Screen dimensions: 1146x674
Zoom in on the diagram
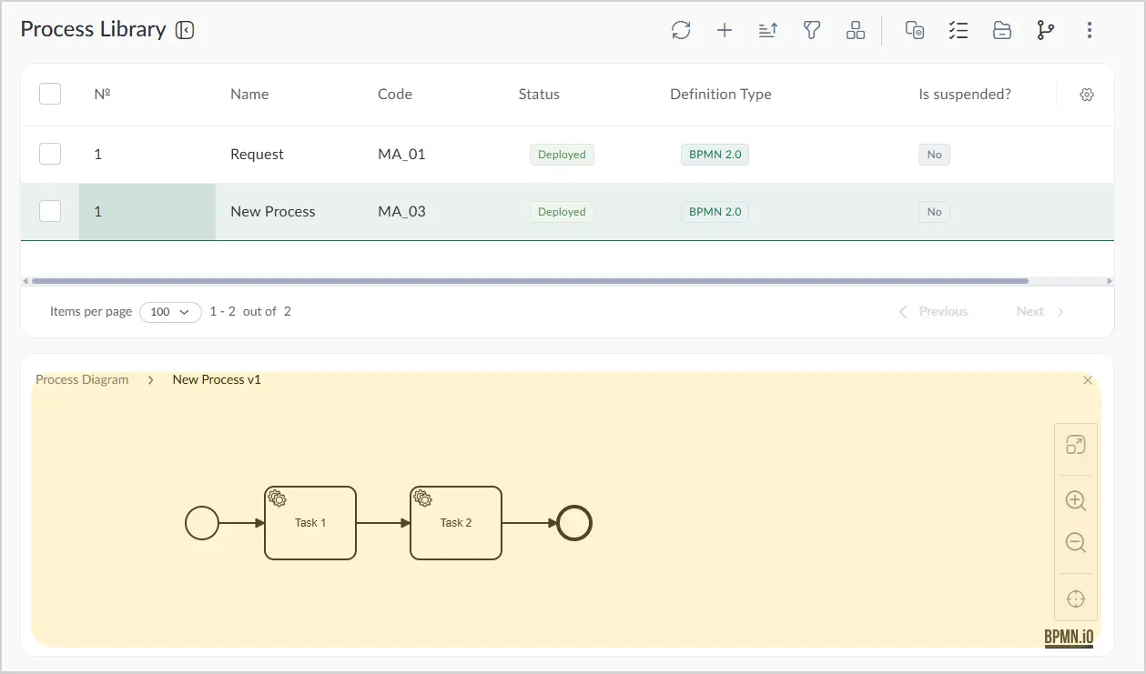click(1076, 500)
